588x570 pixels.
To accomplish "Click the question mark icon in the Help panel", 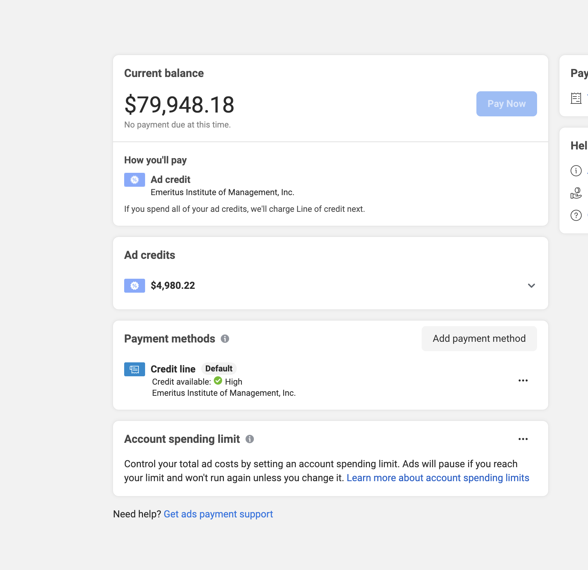I will click(x=576, y=215).
